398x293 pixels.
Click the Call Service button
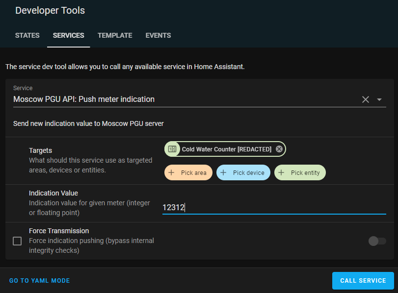coord(363,281)
